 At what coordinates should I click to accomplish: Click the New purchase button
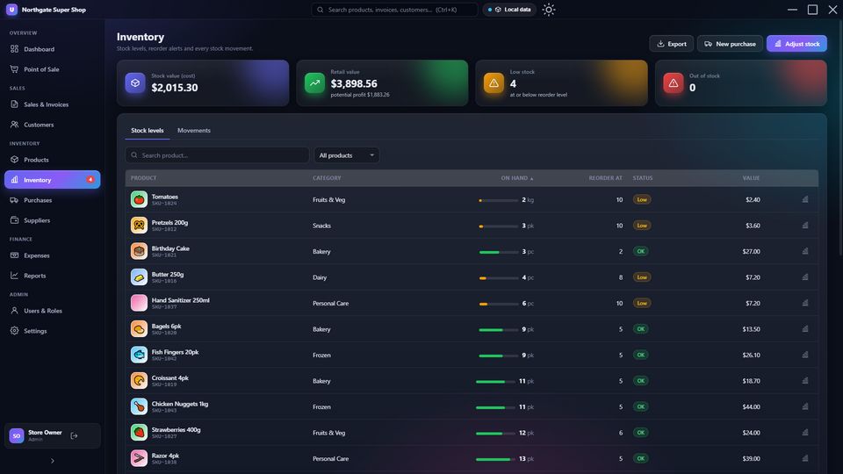click(730, 44)
